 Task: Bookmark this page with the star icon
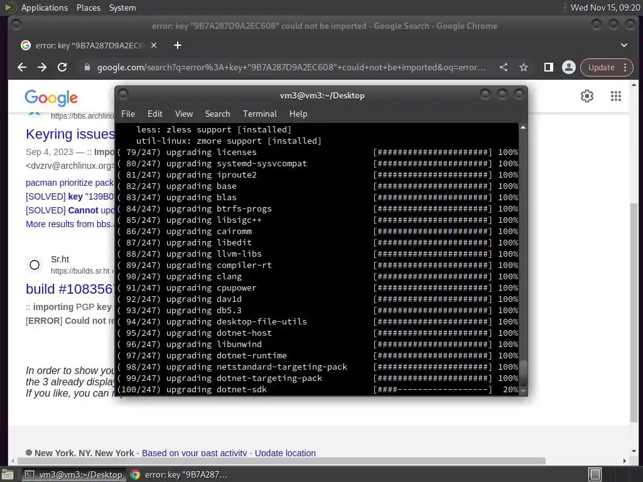pyautogui.click(x=524, y=67)
